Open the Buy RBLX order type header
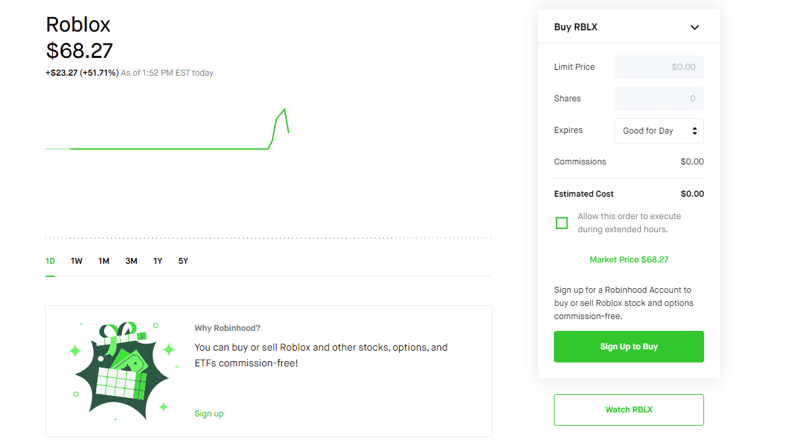Viewport: 789px width, 448px height. click(x=628, y=27)
